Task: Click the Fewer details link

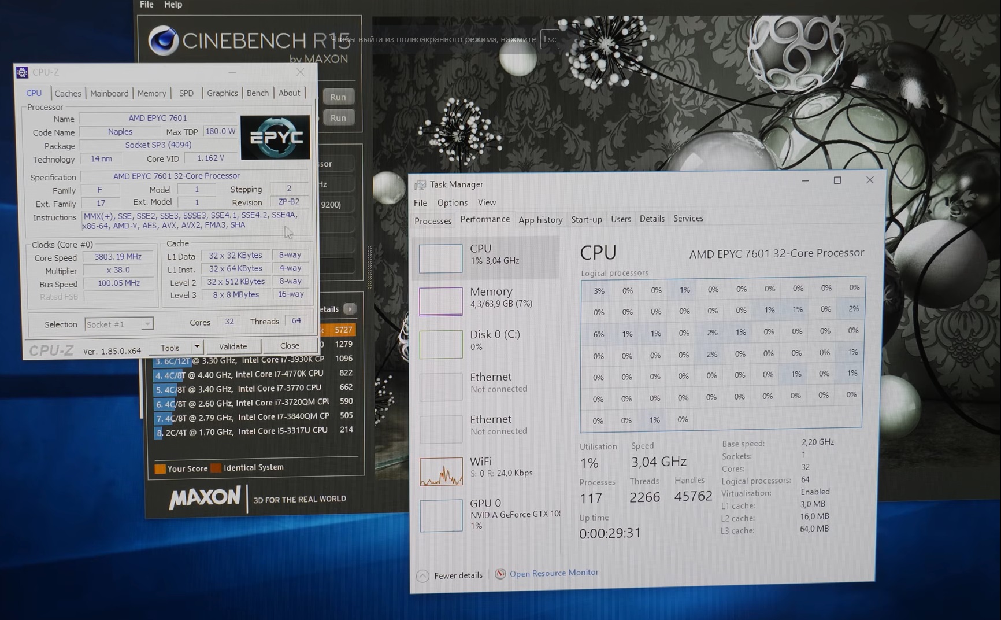Action: click(x=458, y=575)
